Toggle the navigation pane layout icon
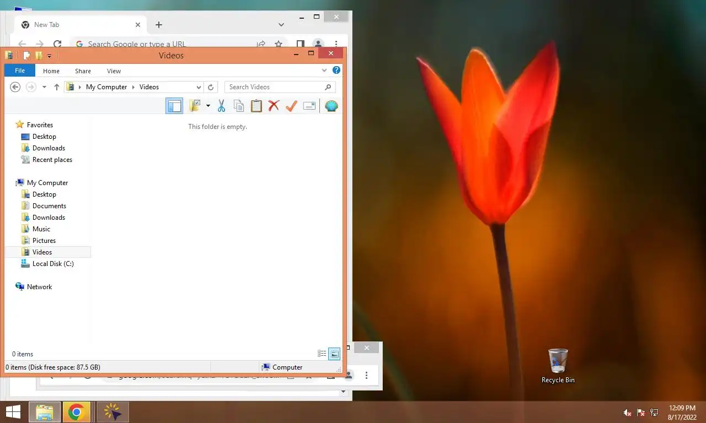The height and width of the screenshot is (423, 706). click(174, 106)
